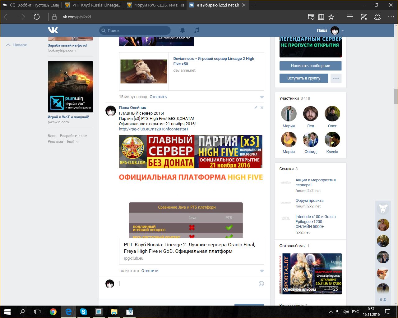The height and width of the screenshot is (318, 398).
Task: Open Основной альбом photo album
Action: (310, 274)
